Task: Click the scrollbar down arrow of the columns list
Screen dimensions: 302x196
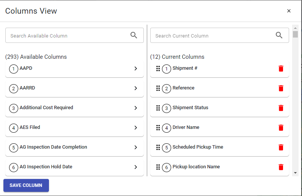Action: tap(295, 173)
